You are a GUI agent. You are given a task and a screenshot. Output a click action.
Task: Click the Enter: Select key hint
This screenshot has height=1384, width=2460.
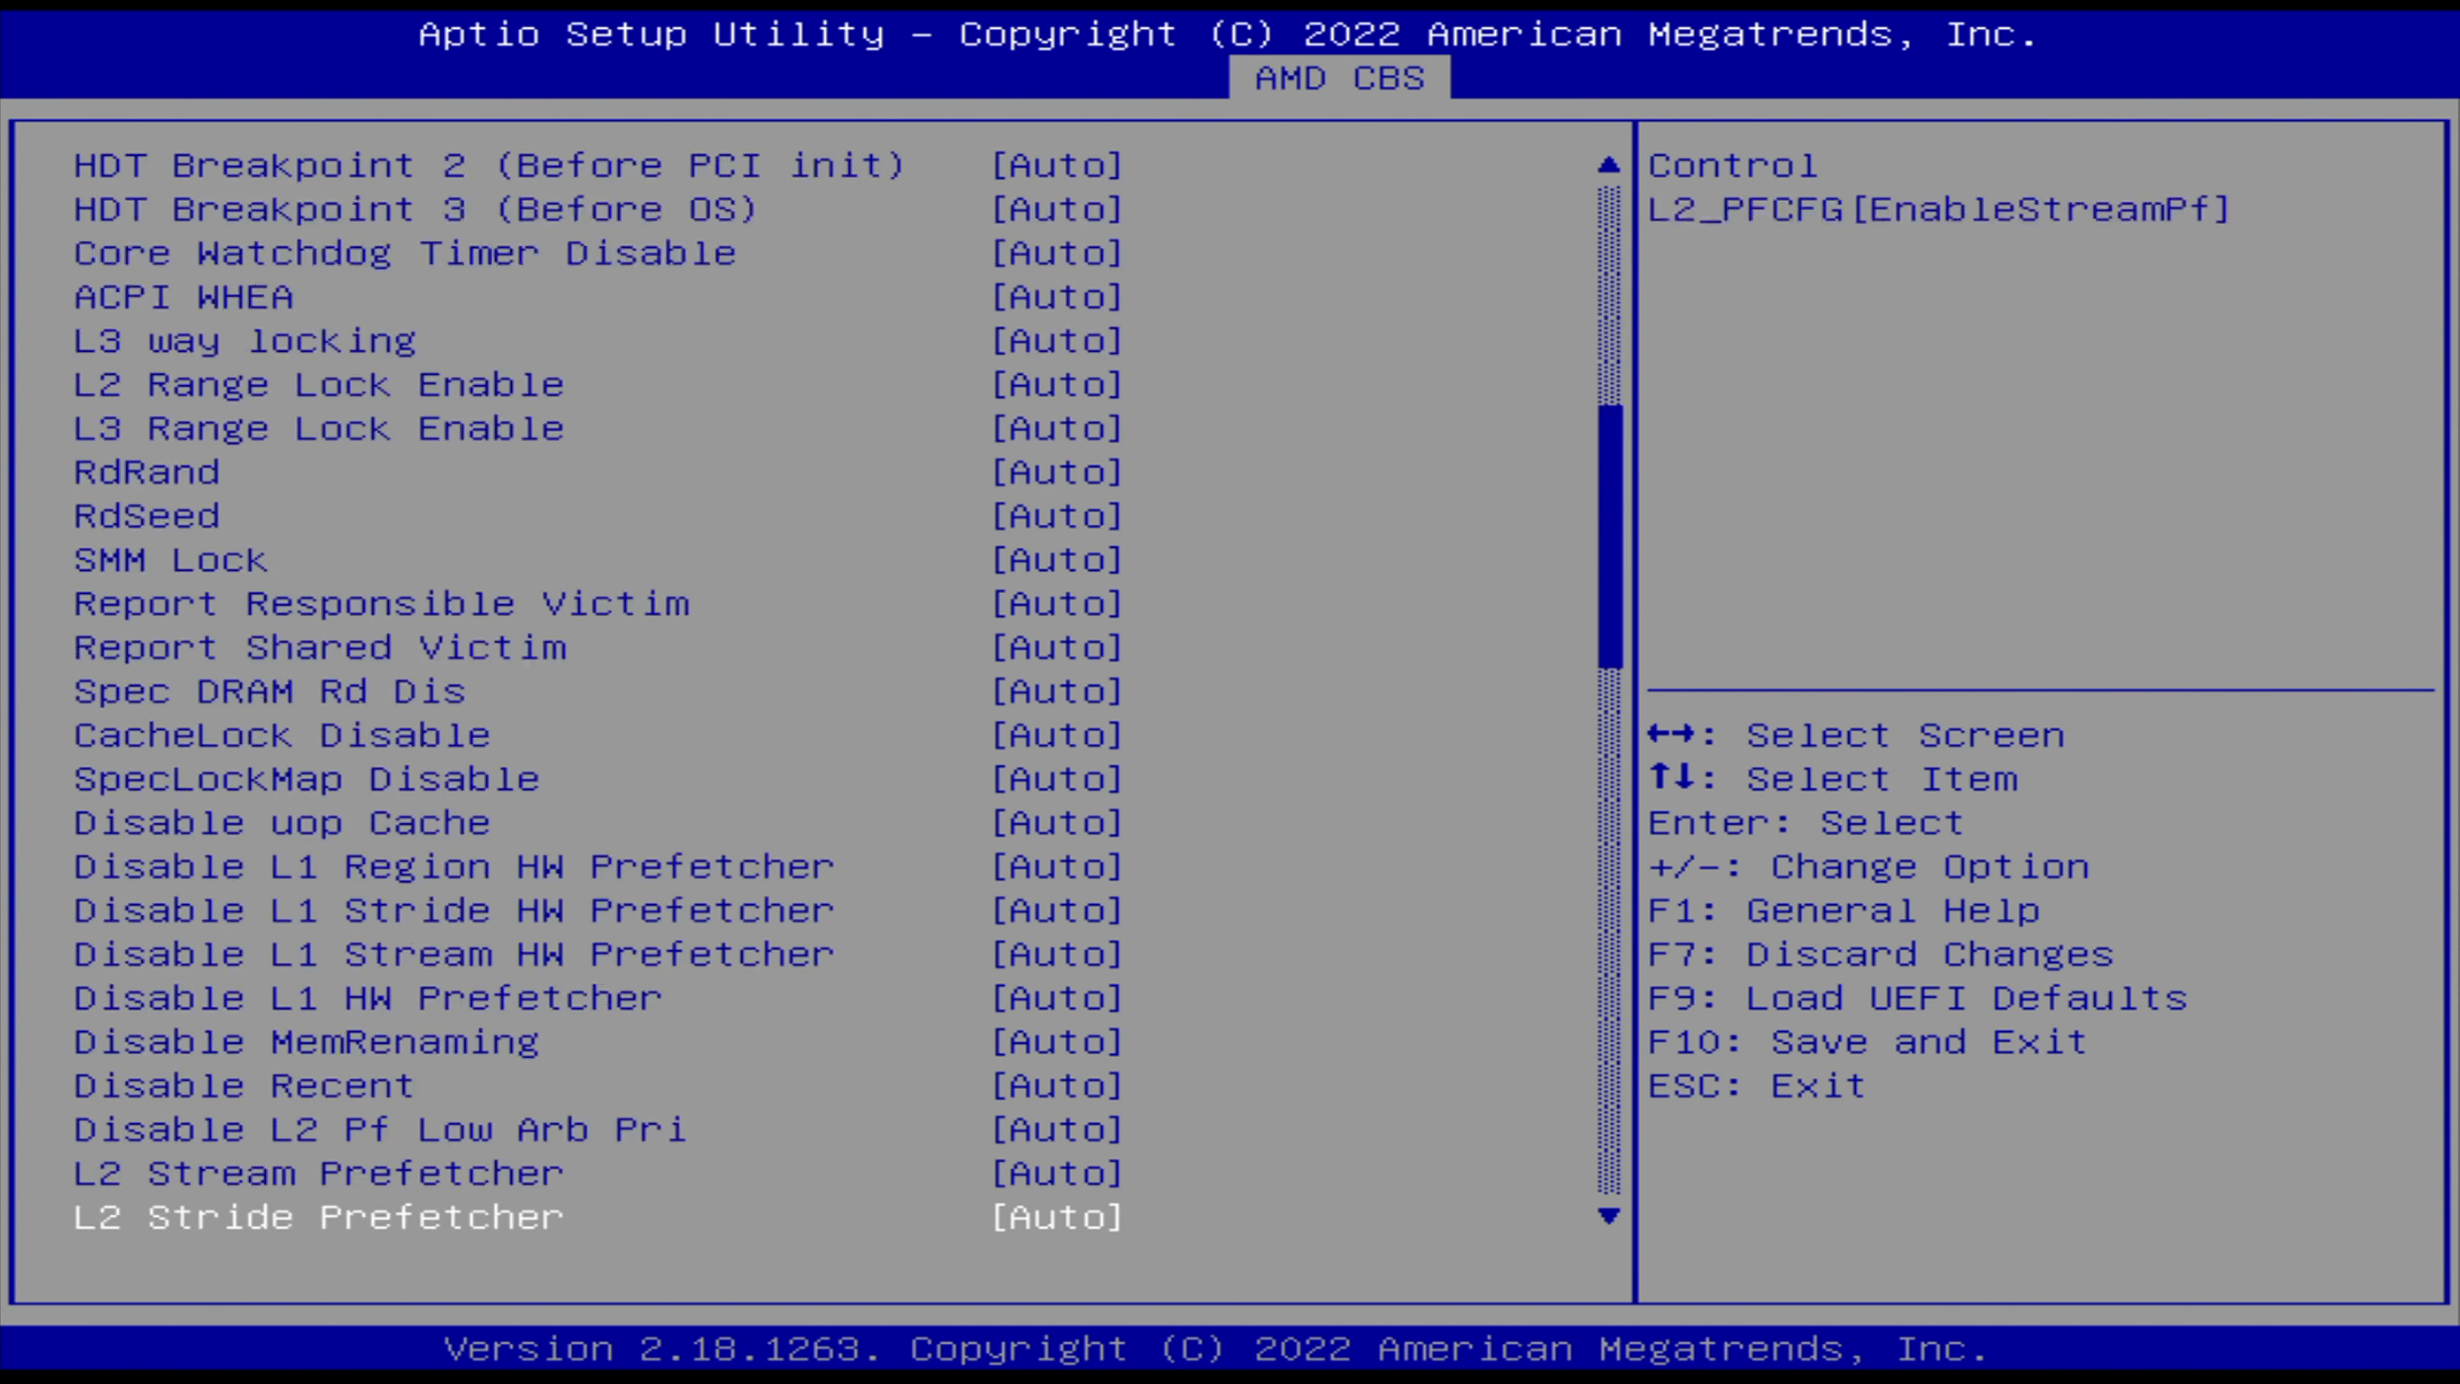click(1806, 823)
